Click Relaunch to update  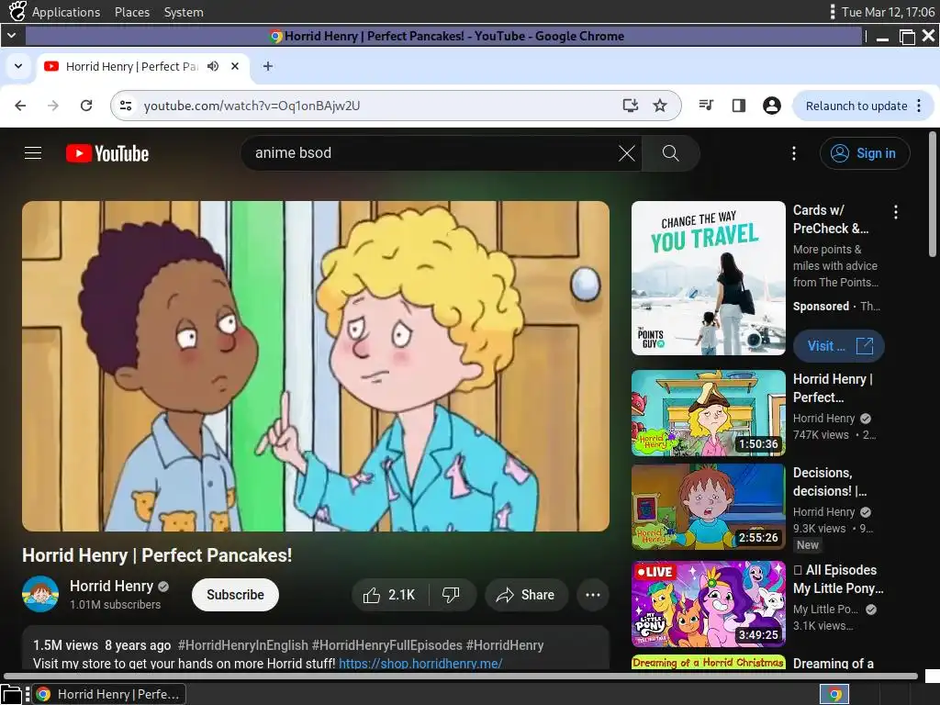click(x=856, y=106)
